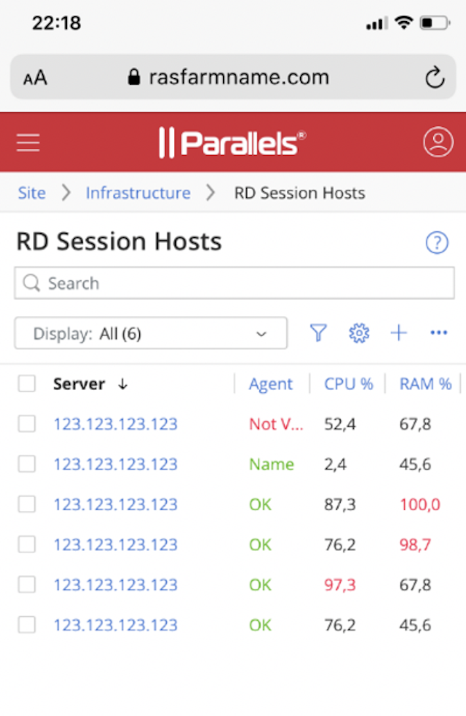This screenshot has width=466, height=716.
Task: Open server link with RAM 98,7
Action: pos(116,545)
